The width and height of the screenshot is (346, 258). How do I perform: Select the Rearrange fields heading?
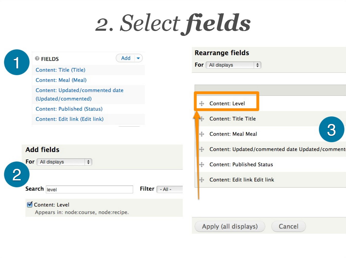[x=221, y=53]
